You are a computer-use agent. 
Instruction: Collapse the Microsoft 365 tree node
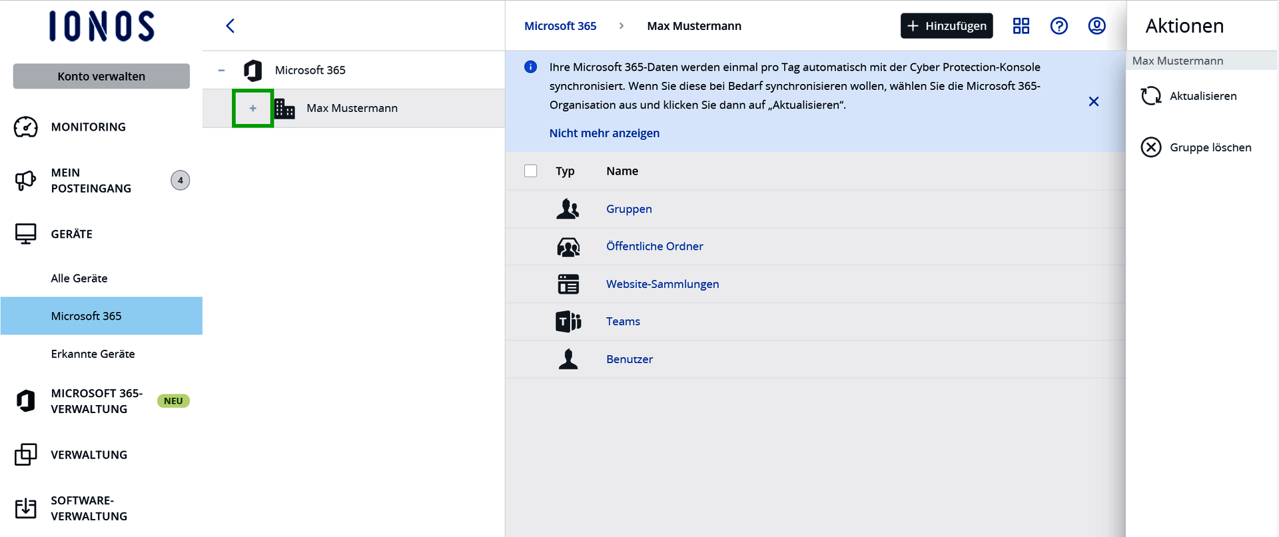221,70
